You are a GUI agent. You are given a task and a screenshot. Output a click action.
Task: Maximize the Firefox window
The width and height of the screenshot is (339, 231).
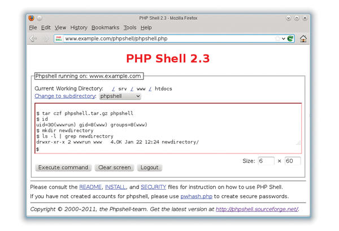pyautogui.click(x=297, y=18)
